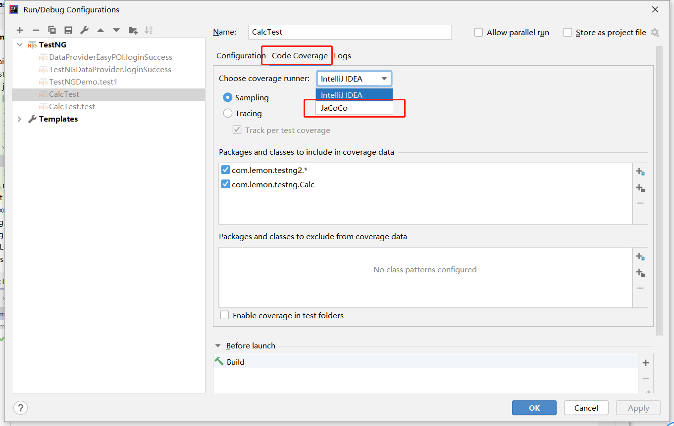This screenshot has height=426, width=674.
Task: Check Store as project file
Action: pyautogui.click(x=568, y=33)
